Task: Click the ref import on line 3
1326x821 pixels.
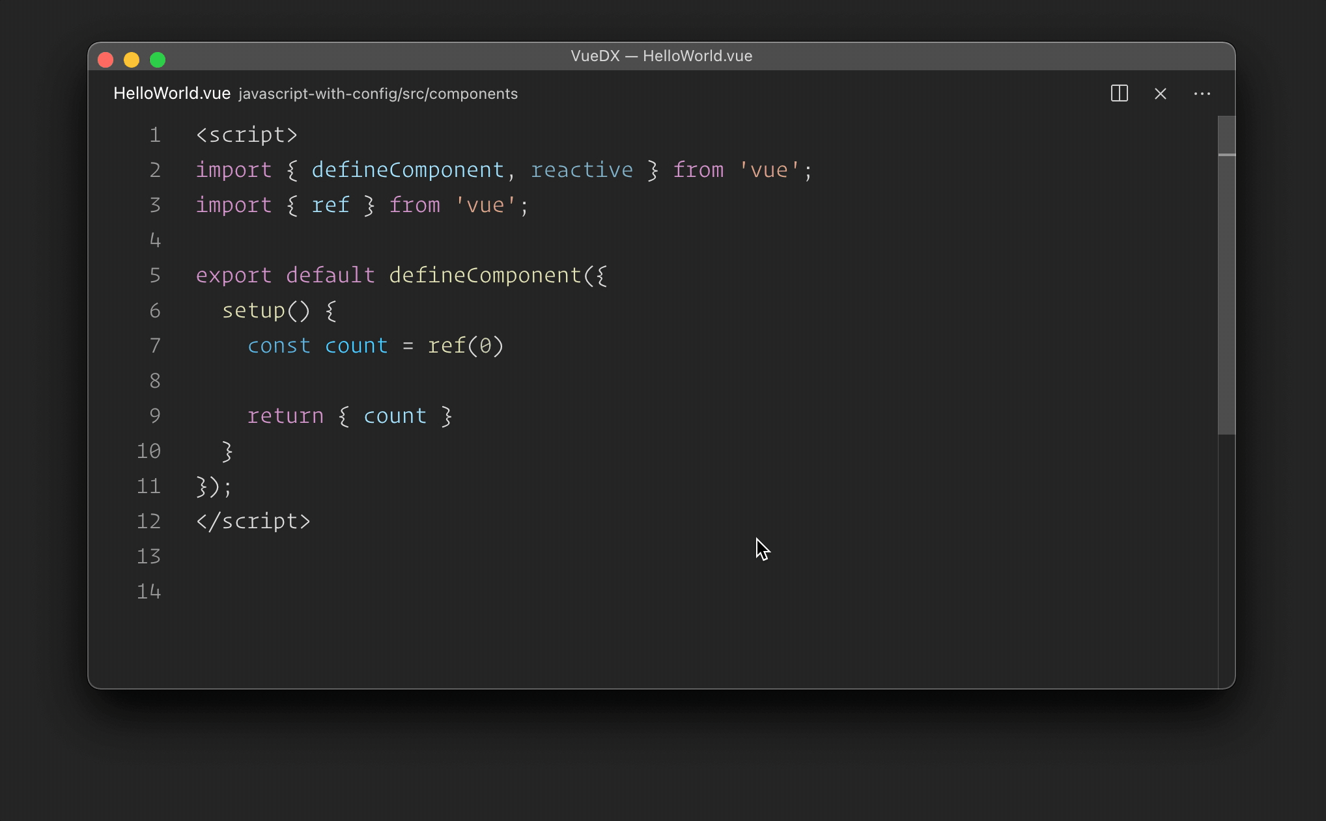Action: (330, 205)
